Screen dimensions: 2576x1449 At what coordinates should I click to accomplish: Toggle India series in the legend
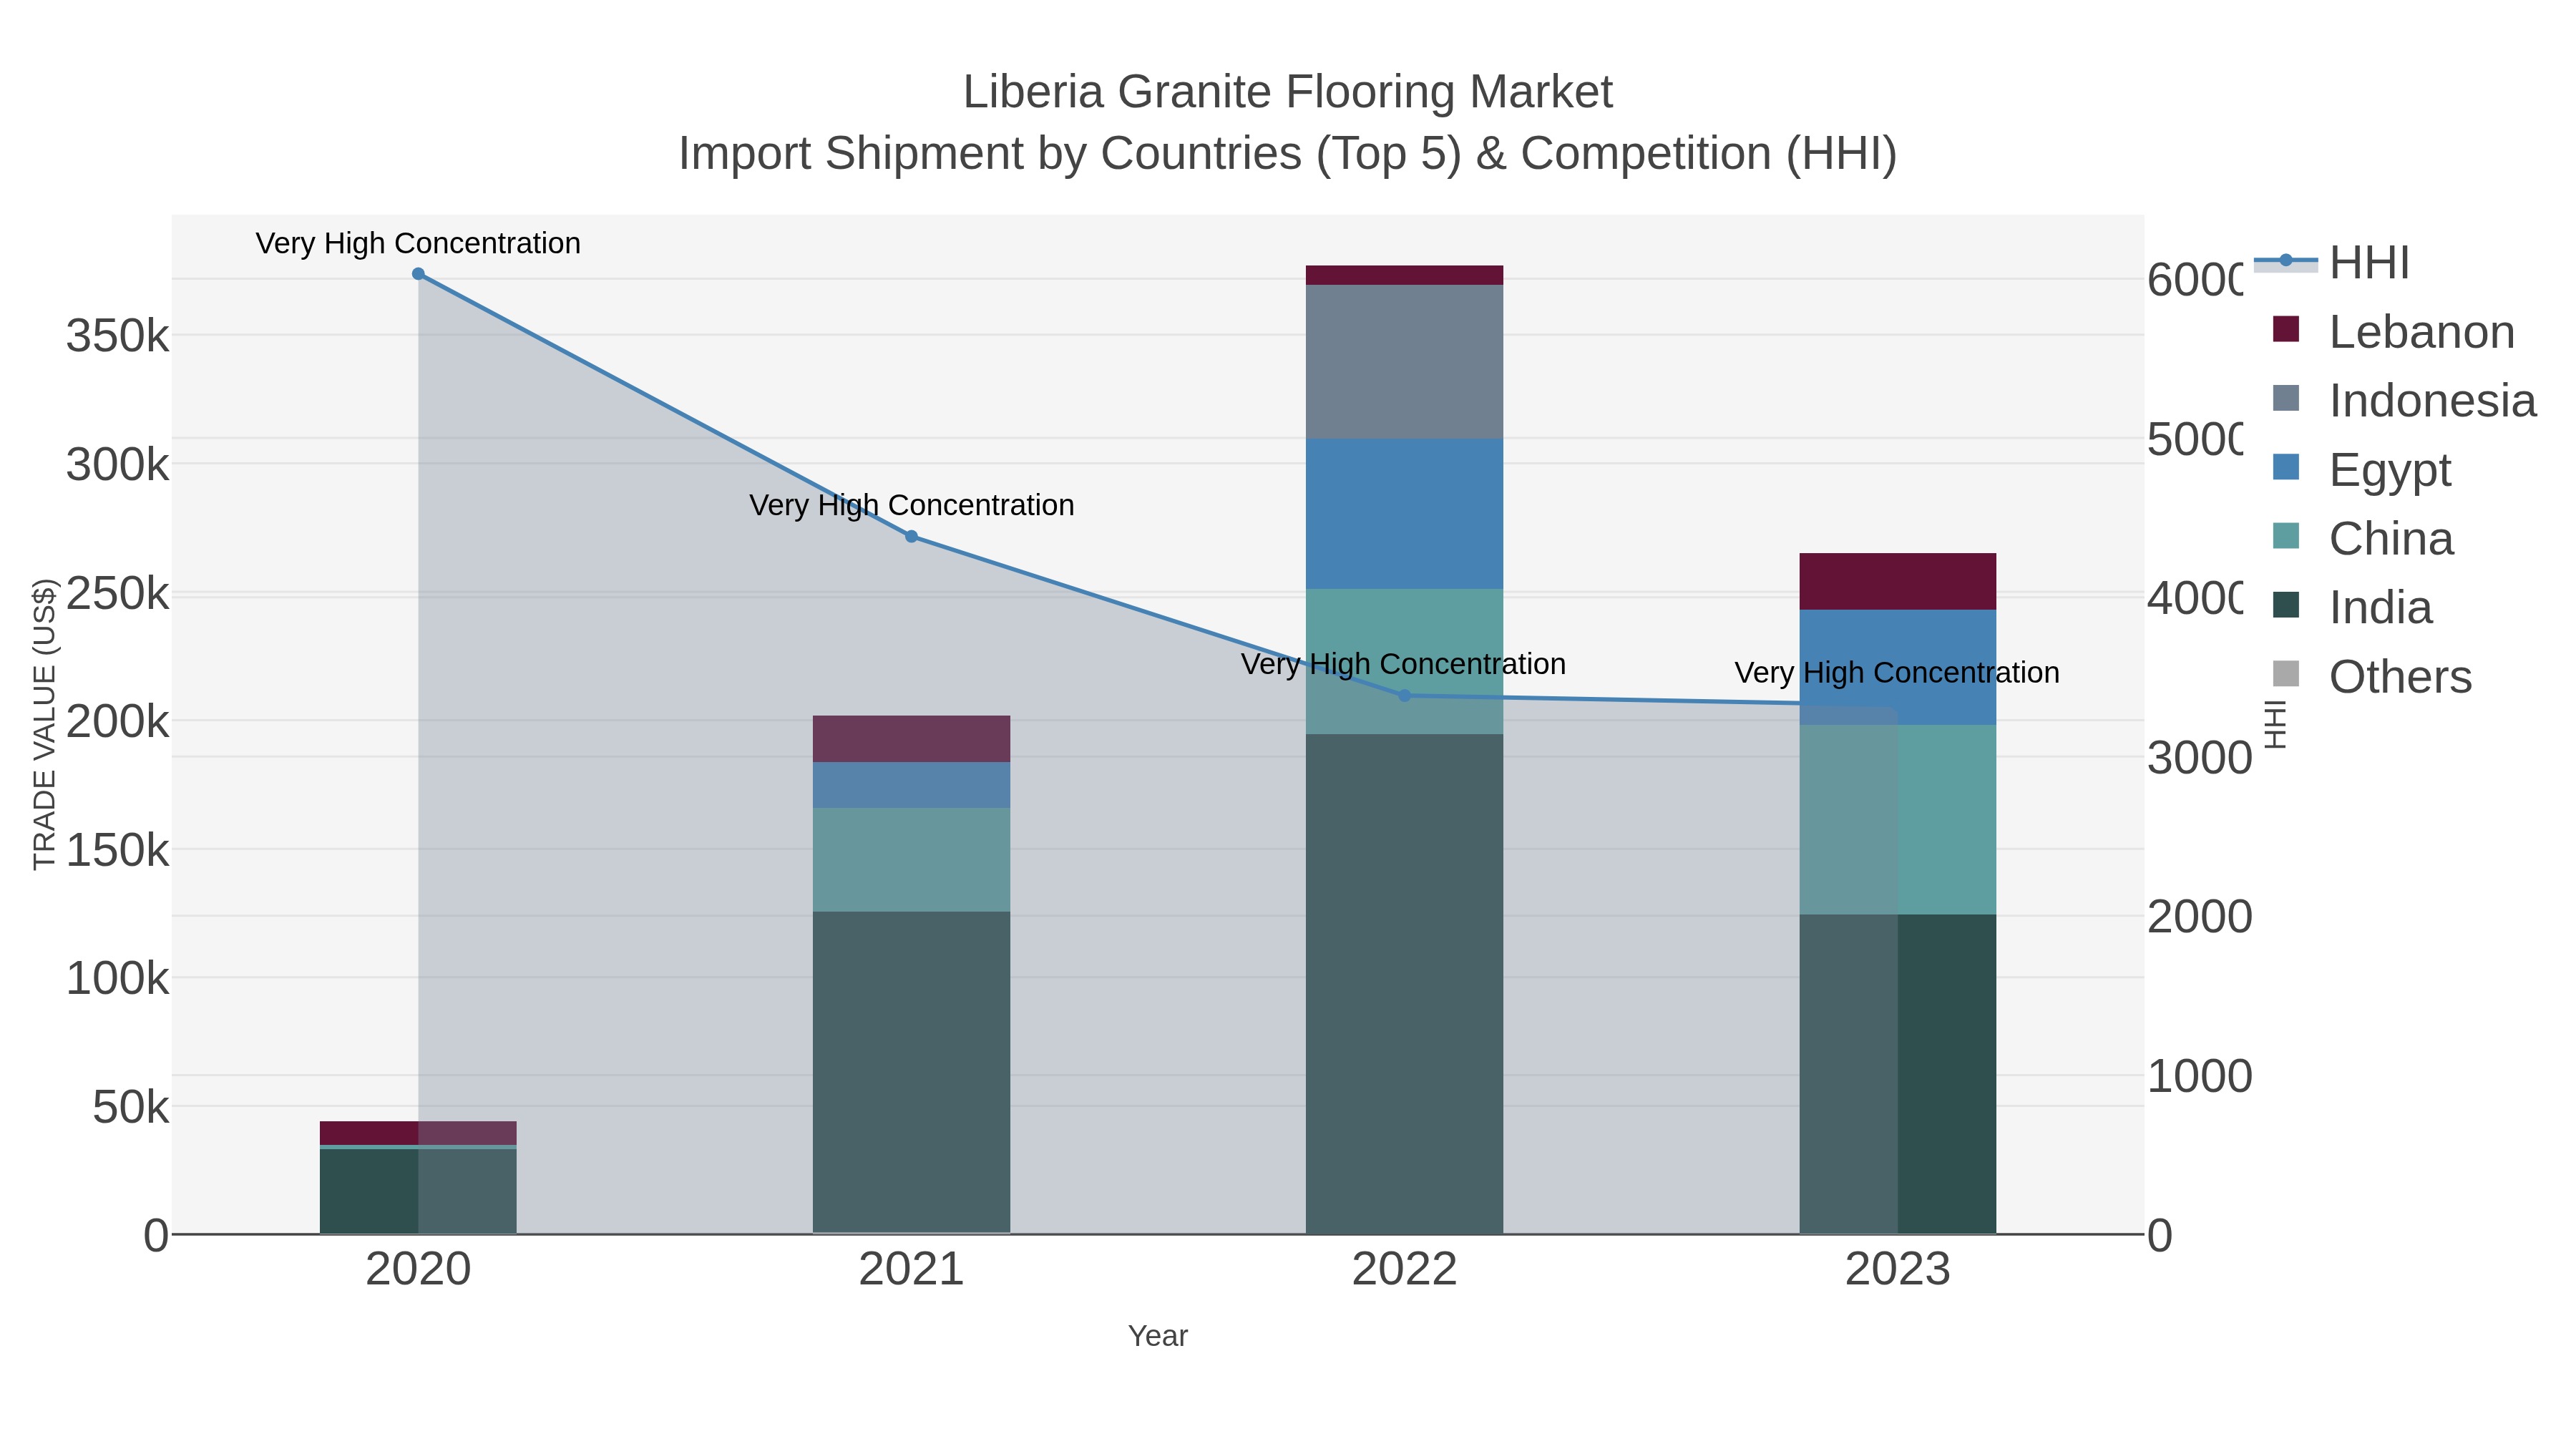point(2352,607)
